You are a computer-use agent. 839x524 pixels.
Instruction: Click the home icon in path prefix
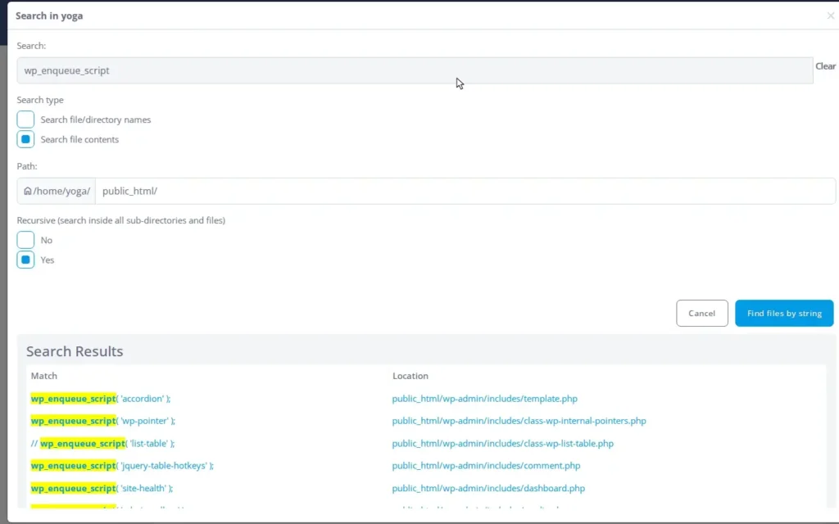tap(27, 191)
